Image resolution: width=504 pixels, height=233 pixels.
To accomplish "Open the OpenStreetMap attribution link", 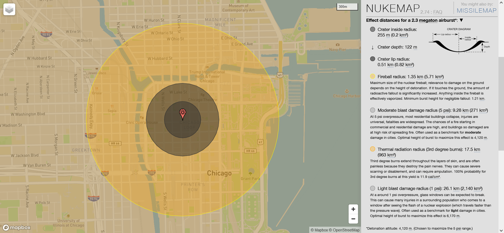I will click(346, 230).
